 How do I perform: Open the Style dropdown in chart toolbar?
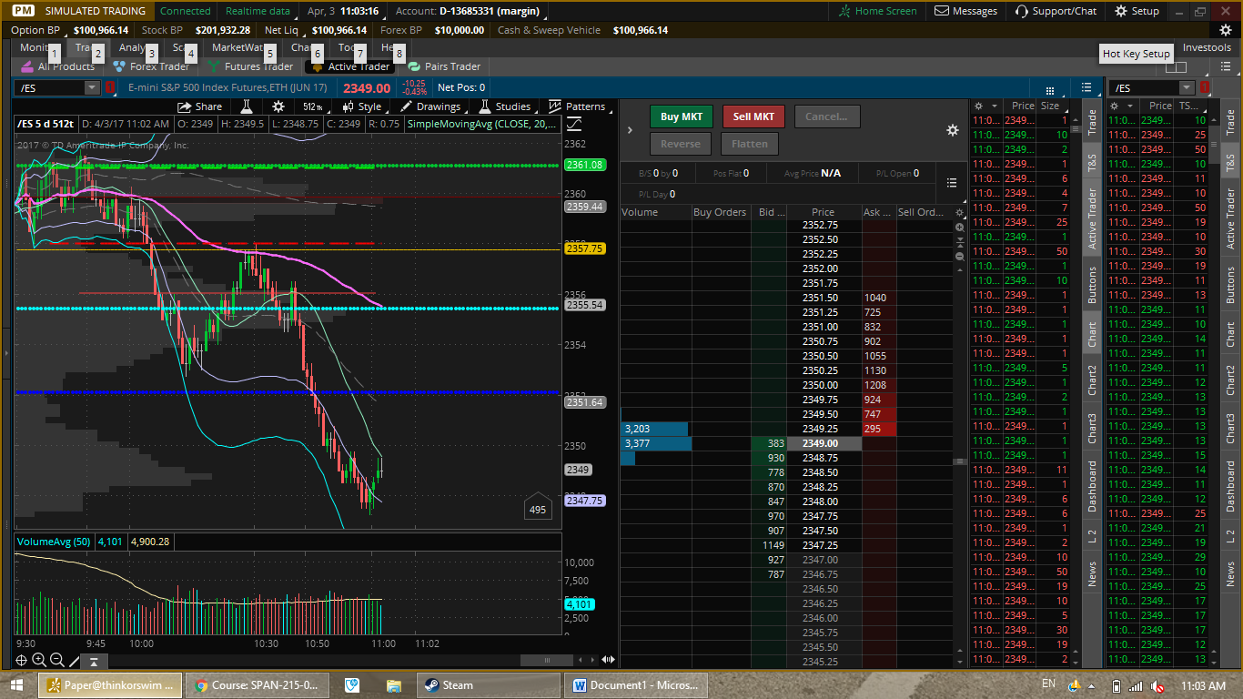click(x=365, y=106)
